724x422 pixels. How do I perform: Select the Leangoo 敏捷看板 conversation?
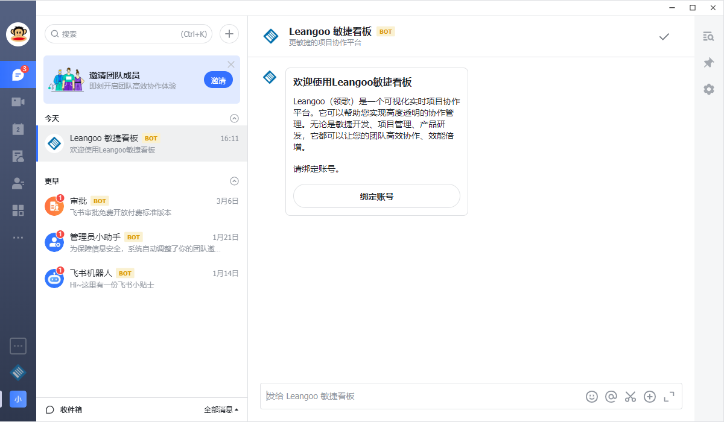tap(142, 143)
